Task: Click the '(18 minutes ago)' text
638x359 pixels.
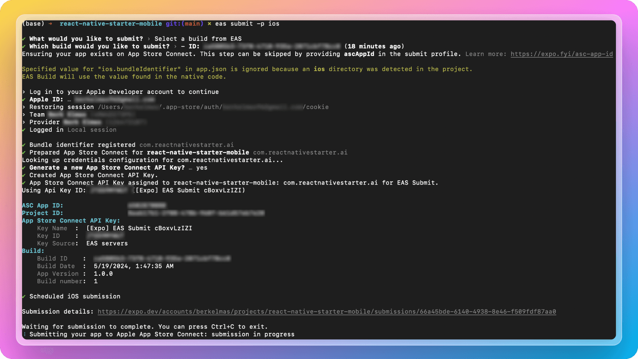Action: pos(374,46)
